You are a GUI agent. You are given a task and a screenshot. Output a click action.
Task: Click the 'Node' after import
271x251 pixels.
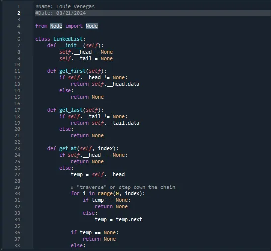92,26
